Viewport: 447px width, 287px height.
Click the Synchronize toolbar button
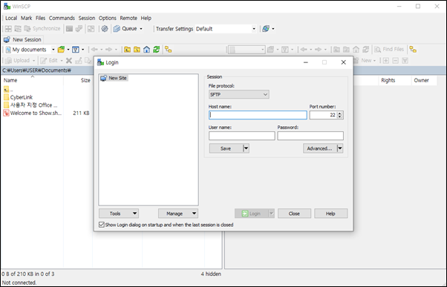click(x=42, y=28)
